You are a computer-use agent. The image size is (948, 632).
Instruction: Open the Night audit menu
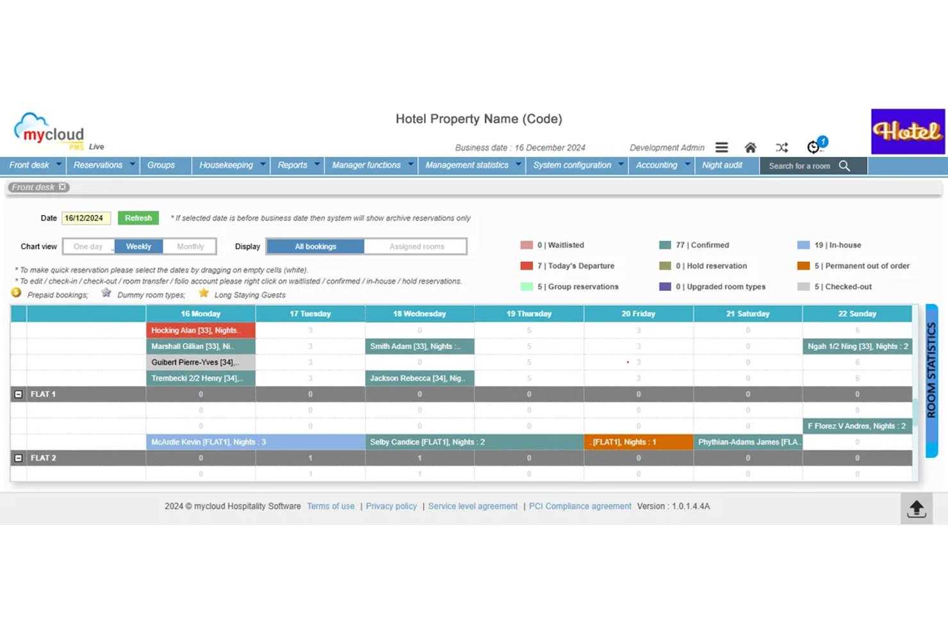(726, 165)
